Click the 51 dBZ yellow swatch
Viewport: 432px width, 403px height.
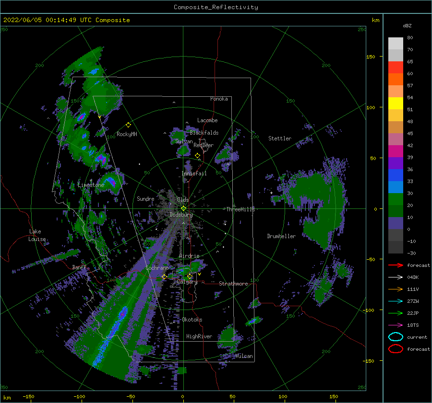396,104
